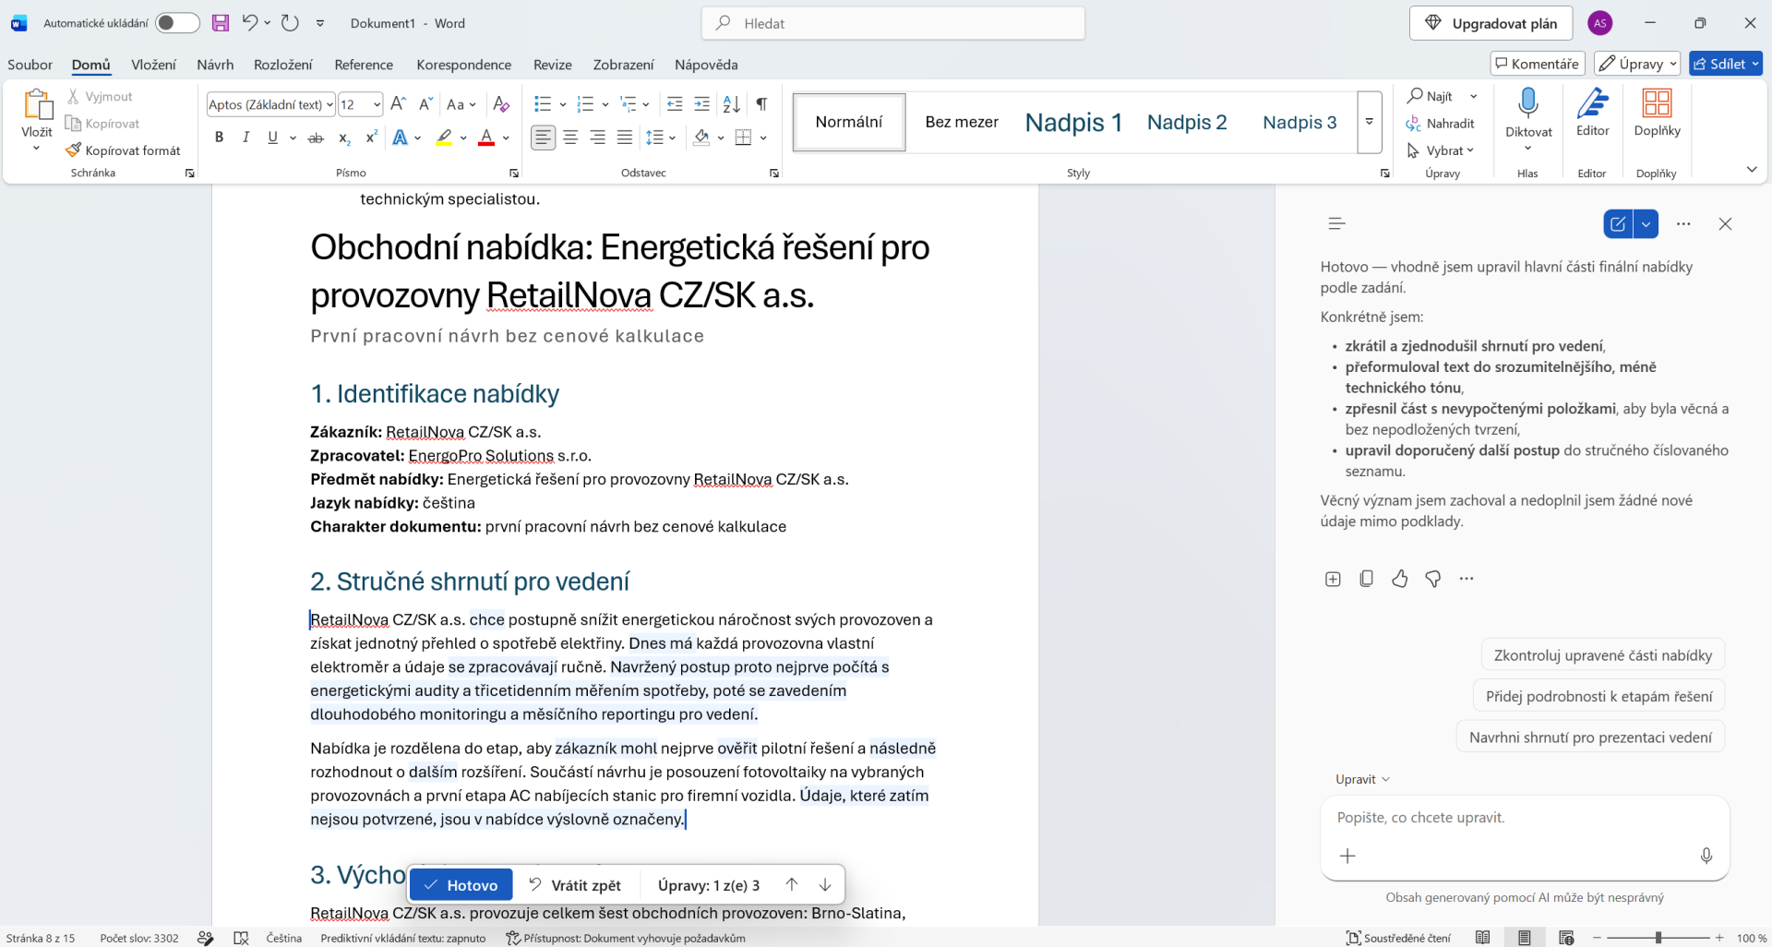Toggle paragraph marks display
Viewport: 1772px width, 947px height.
click(761, 103)
